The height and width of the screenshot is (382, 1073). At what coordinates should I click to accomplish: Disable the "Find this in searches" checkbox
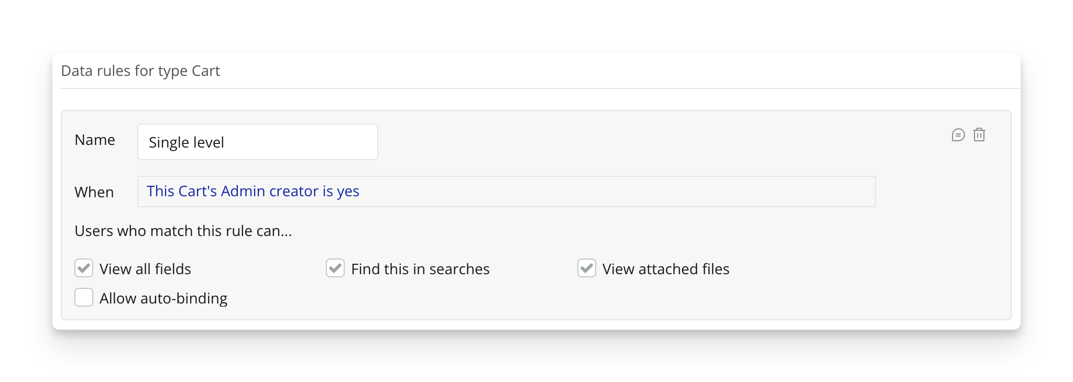[335, 268]
